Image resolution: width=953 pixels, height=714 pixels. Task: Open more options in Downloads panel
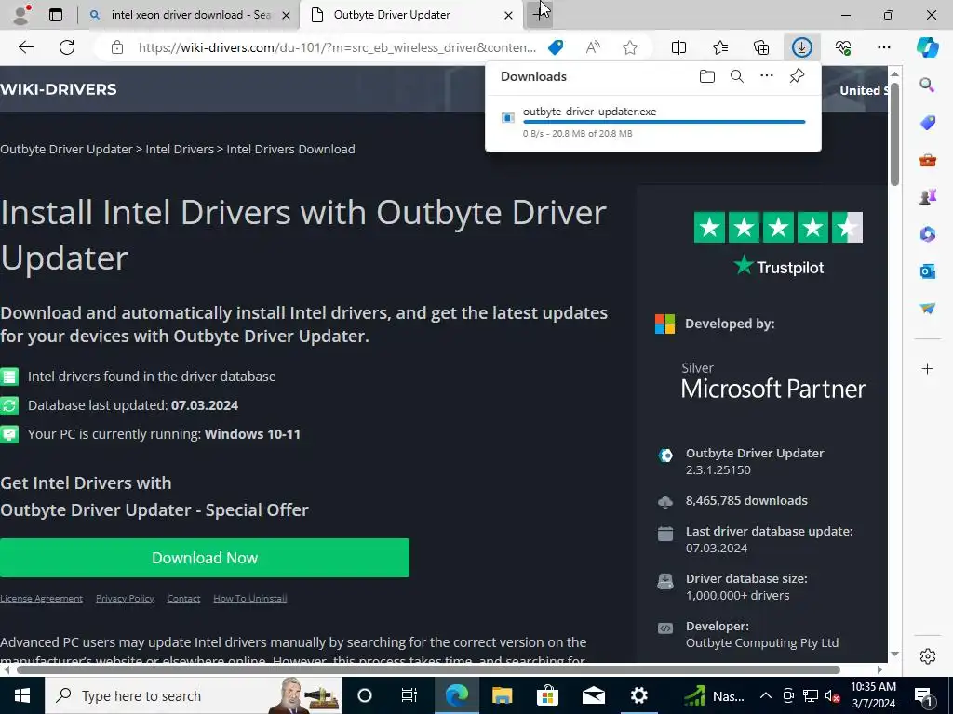(767, 76)
